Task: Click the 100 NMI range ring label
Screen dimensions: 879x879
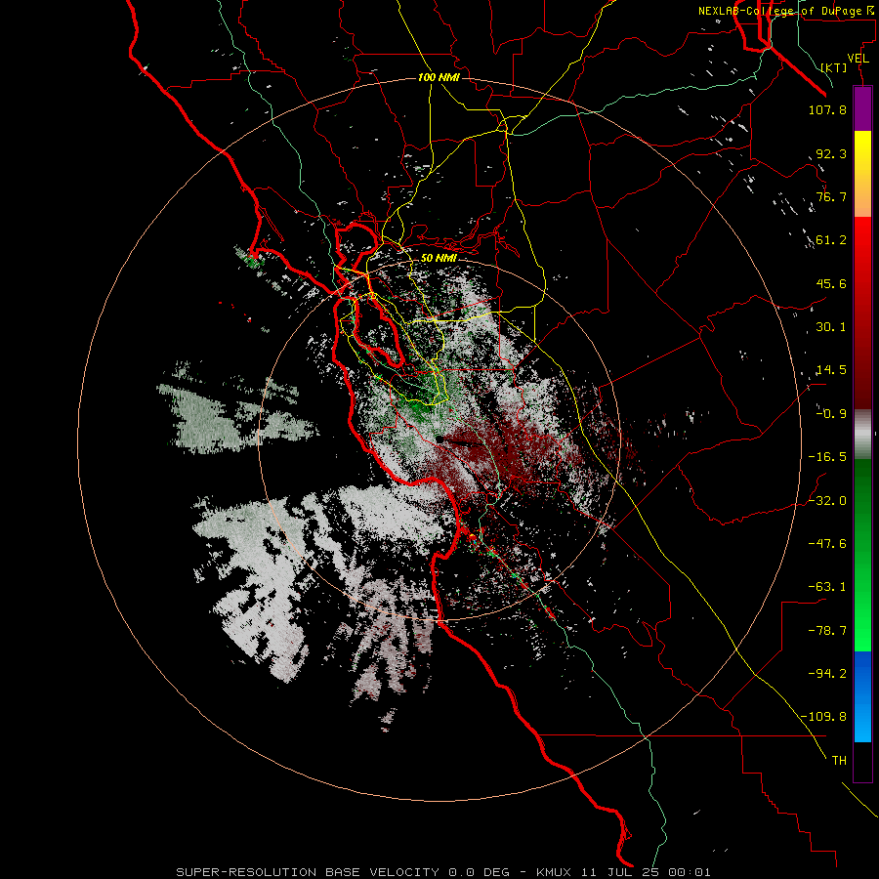Action: [x=439, y=77]
